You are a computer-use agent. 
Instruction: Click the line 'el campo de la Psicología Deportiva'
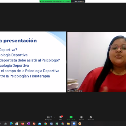coord(30,71)
